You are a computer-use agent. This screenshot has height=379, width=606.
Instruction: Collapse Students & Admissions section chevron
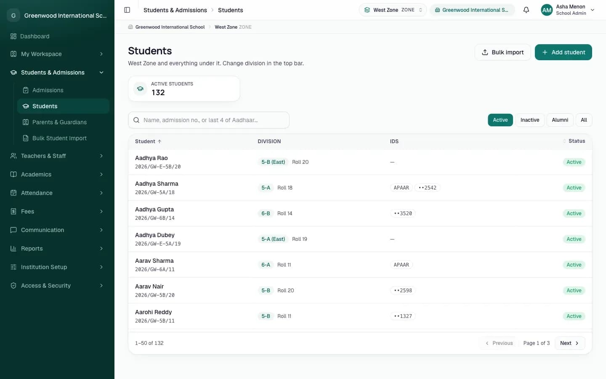click(x=101, y=72)
